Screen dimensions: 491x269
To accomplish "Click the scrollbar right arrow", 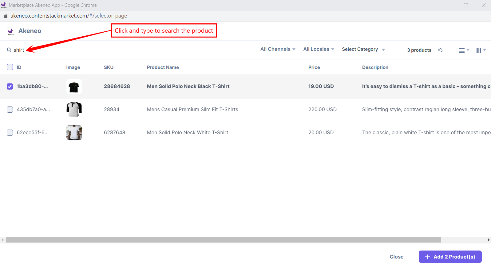I will click(489, 240).
